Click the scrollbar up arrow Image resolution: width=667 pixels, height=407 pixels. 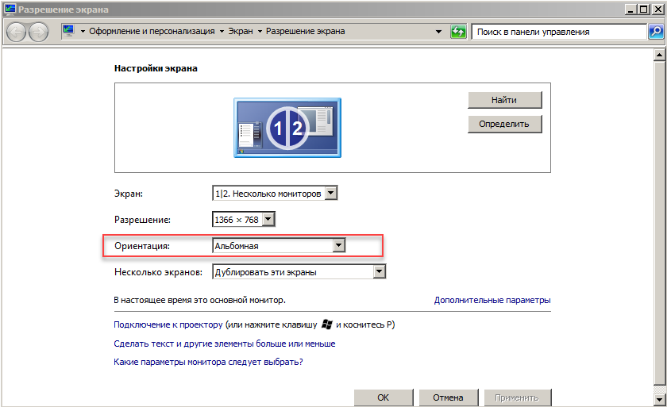[659, 55]
